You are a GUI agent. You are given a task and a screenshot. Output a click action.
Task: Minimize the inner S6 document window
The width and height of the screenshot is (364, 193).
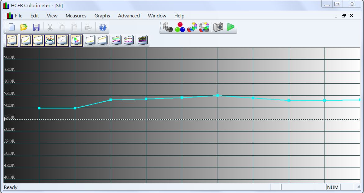336,16
